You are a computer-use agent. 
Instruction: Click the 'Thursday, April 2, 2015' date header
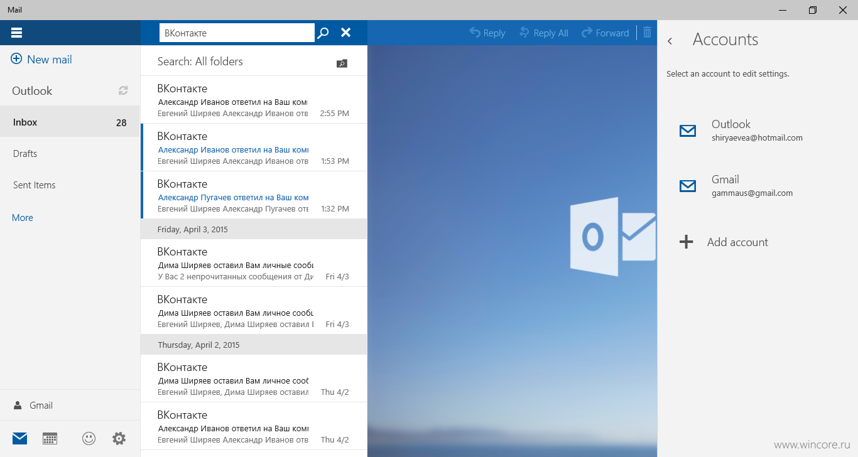(254, 345)
